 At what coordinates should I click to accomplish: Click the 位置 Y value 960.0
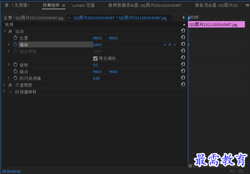[x=113, y=38]
